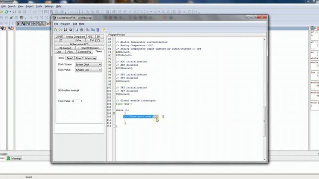The height and width of the screenshot is (179, 319).
Task: Open the Help menu in CodeWizardAVR
Action: tap(82, 24)
